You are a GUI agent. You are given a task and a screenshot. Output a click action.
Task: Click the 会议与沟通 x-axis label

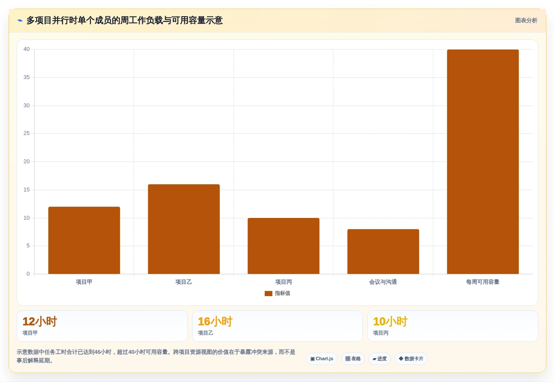click(383, 282)
